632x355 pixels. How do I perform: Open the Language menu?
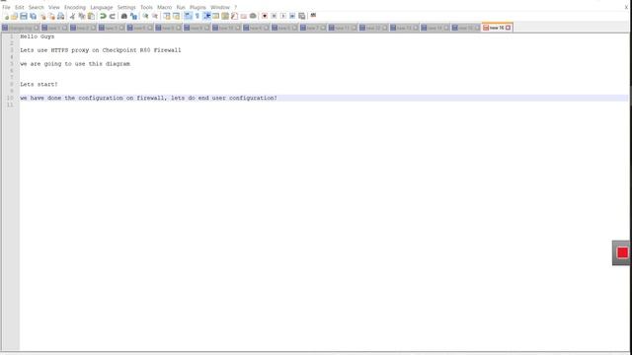101,7
